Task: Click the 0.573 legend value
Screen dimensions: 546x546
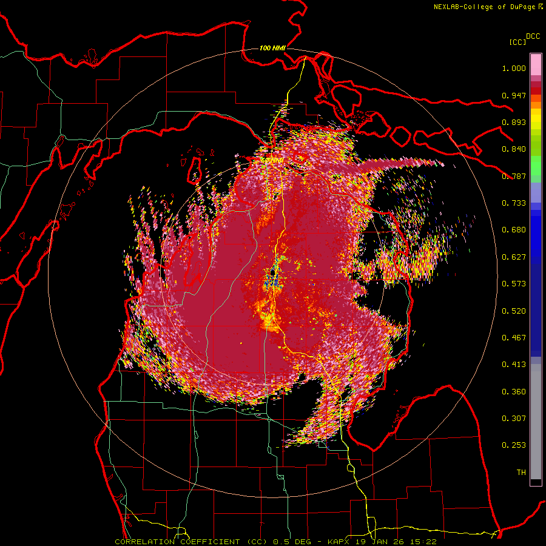Action: click(514, 284)
